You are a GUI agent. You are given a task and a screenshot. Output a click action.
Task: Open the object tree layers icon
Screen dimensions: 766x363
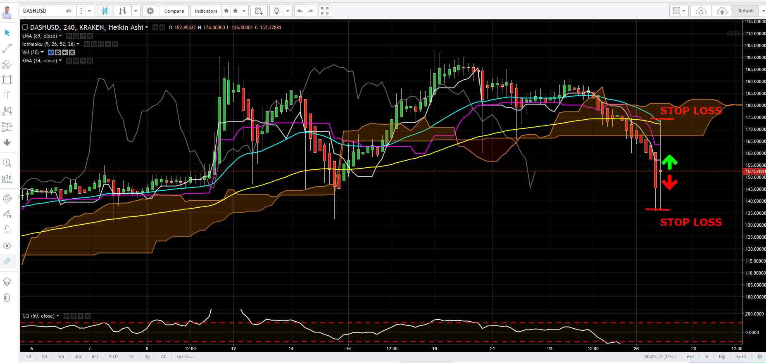point(7,282)
